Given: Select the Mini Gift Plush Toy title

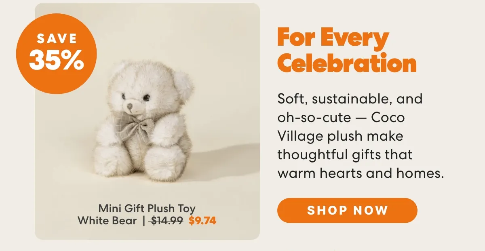Looking at the screenshot, I should [147, 209].
